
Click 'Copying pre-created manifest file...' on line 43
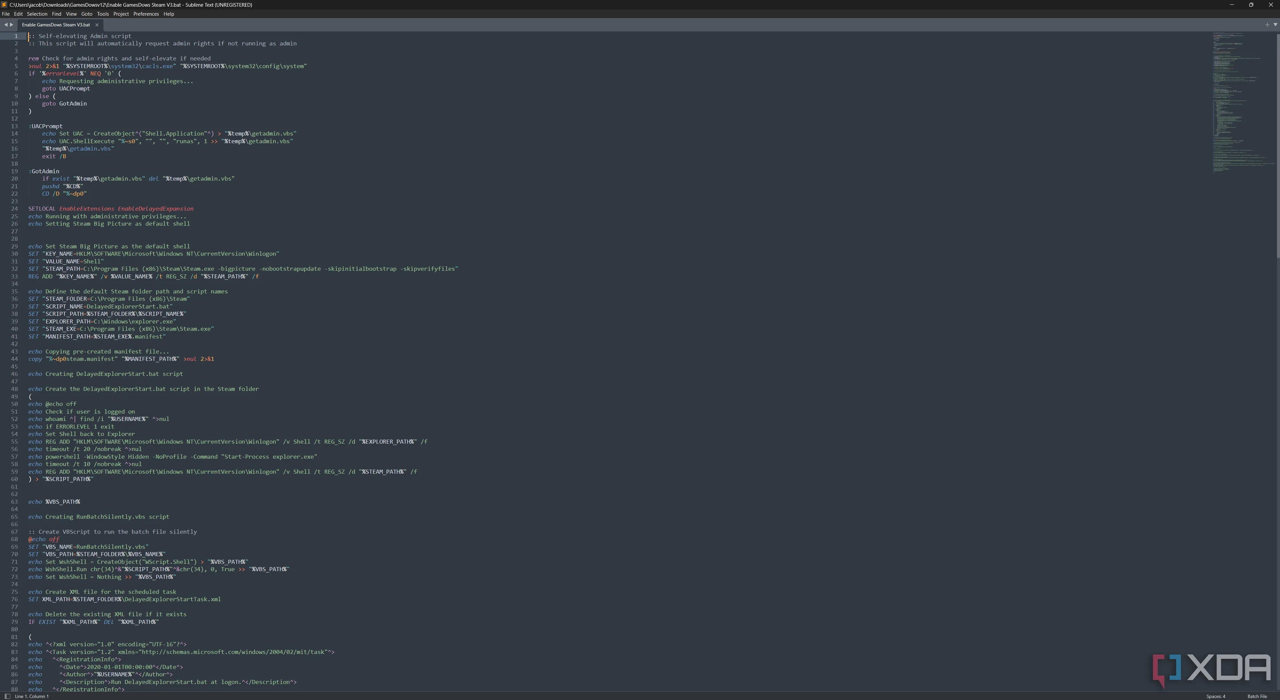click(107, 351)
